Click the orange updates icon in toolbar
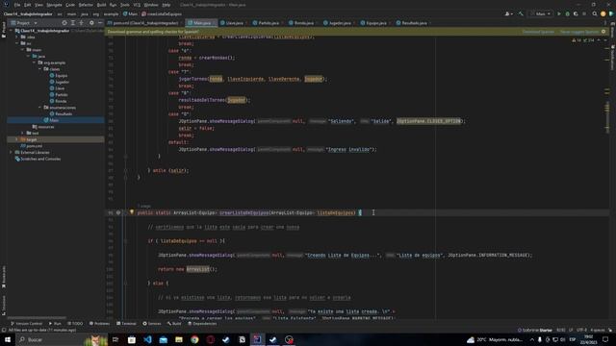 (603, 13)
